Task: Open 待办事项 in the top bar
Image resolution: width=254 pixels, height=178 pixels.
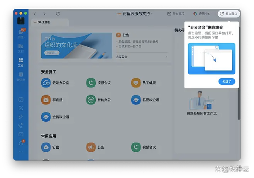Action: point(176,14)
